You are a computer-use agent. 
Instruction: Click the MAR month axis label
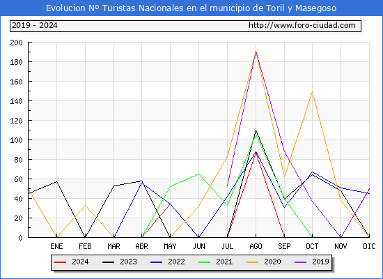114,246
